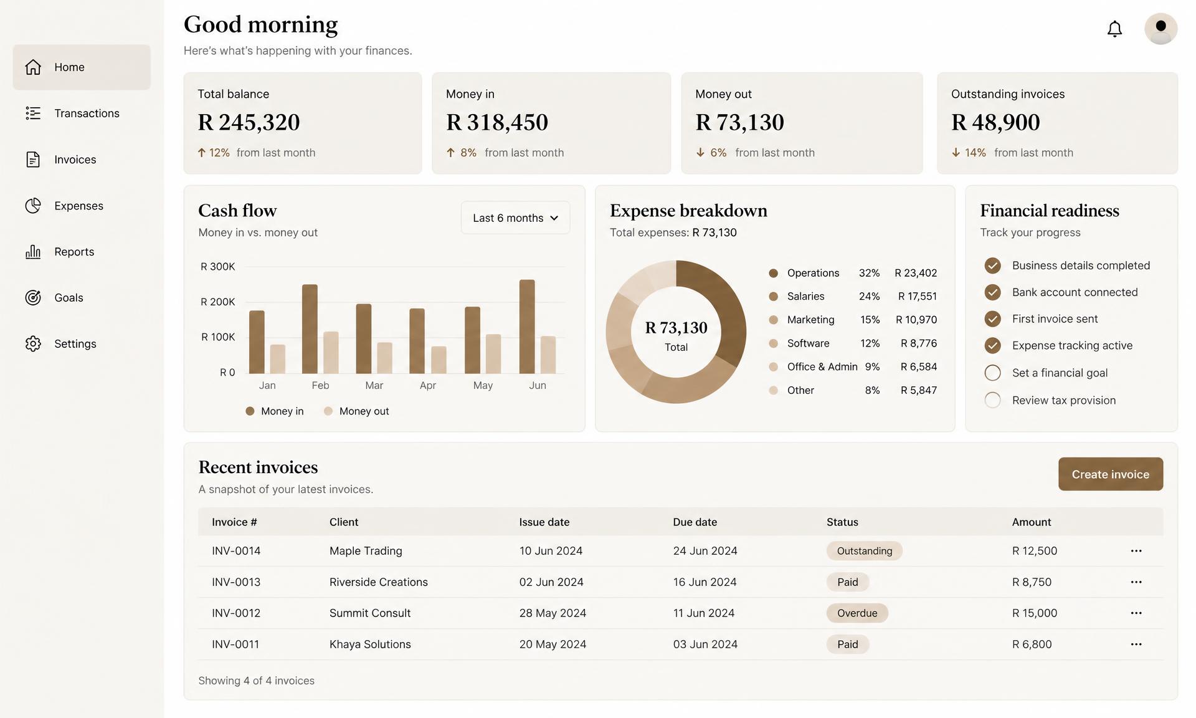Click Money in legend dot
1196x718 pixels.
pyautogui.click(x=250, y=411)
